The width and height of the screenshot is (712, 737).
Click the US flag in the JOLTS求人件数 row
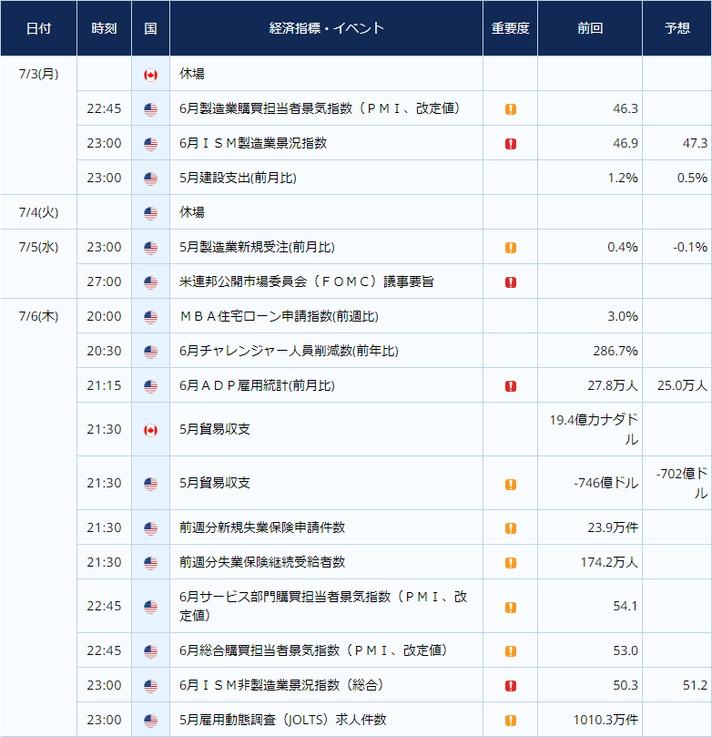pos(150,721)
